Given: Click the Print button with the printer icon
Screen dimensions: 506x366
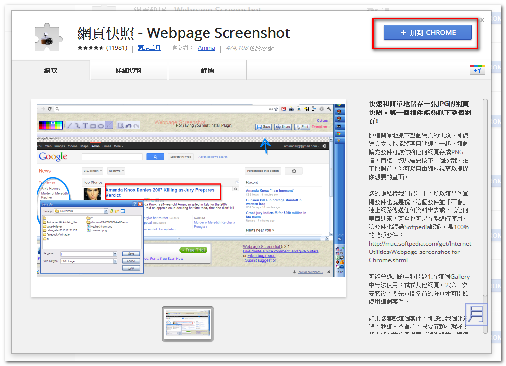Looking at the screenshot, I should (x=302, y=127).
